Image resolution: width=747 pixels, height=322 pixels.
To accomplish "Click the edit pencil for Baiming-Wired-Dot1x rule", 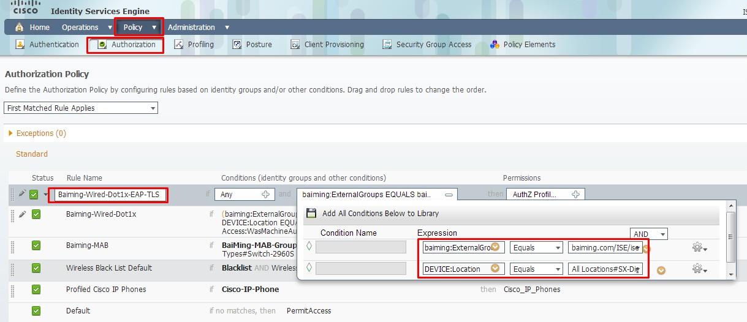I will pos(22,214).
